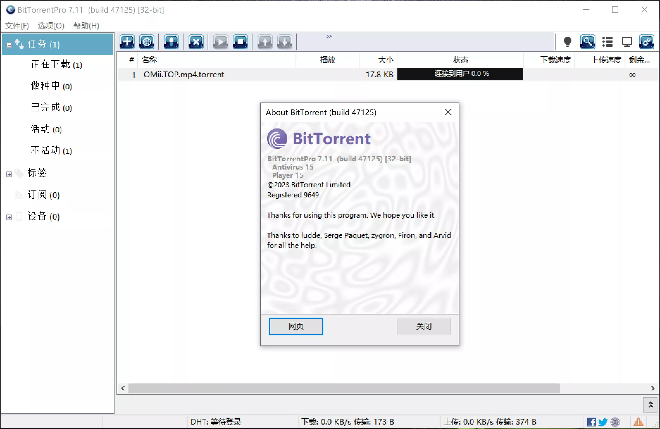
Task: Click the 网页 button in About dialog
Action: coord(296,326)
